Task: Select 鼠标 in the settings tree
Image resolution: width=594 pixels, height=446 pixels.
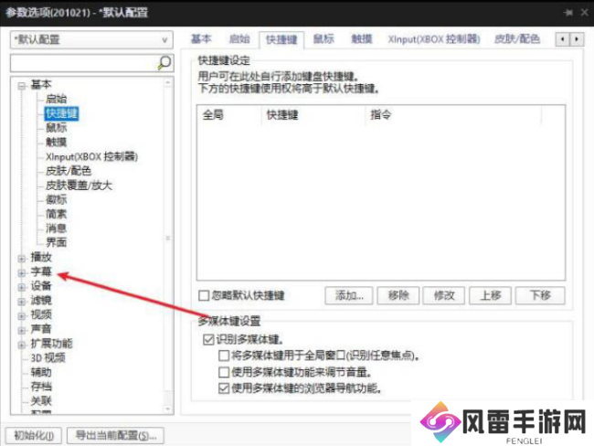Action: point(57,128)
